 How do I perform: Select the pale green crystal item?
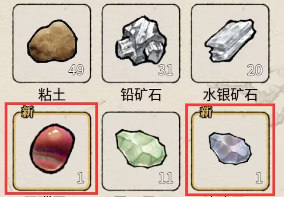click(141, 148)
